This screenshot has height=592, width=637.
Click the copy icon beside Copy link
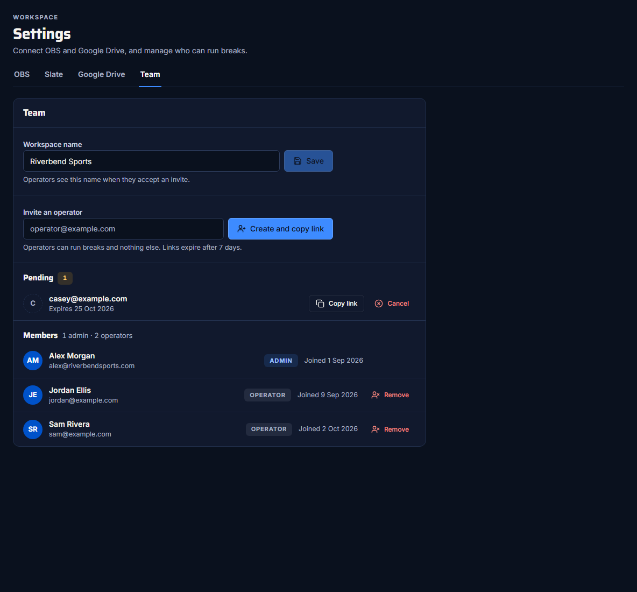coord(320,304)
